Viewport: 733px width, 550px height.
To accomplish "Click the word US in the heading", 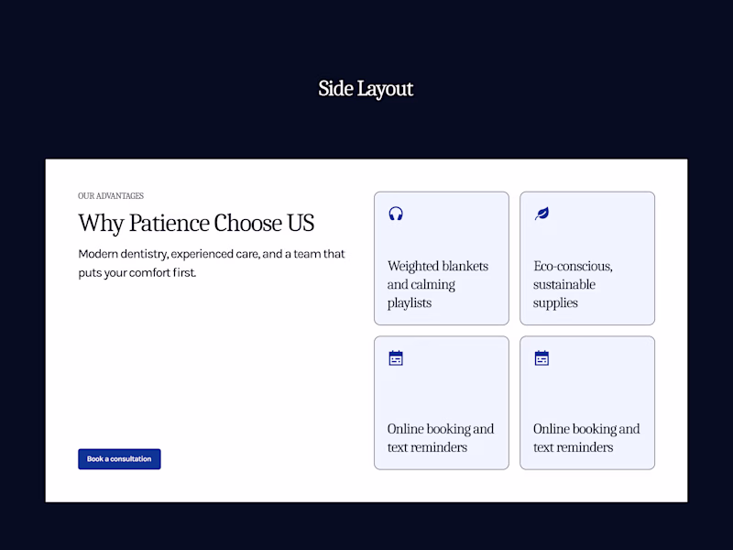I will 301,223.
